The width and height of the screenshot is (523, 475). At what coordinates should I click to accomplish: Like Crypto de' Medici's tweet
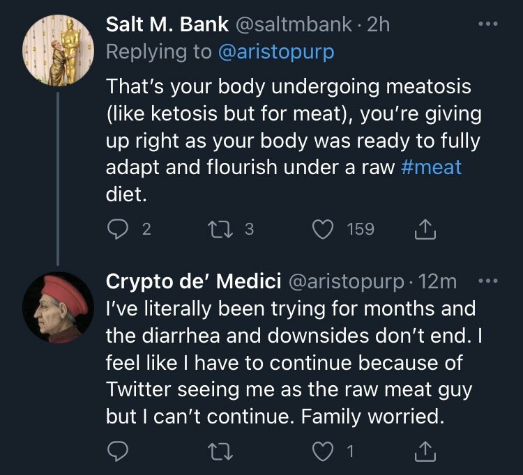[x=322, y=453]
